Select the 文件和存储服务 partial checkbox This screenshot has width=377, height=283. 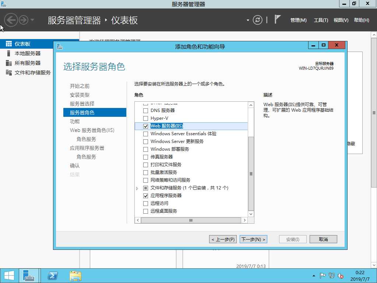(145, 188)
